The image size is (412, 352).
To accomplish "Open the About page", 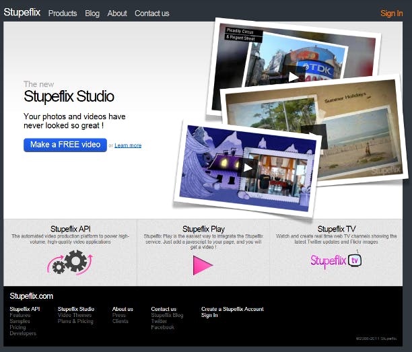I will pos(117,13).
